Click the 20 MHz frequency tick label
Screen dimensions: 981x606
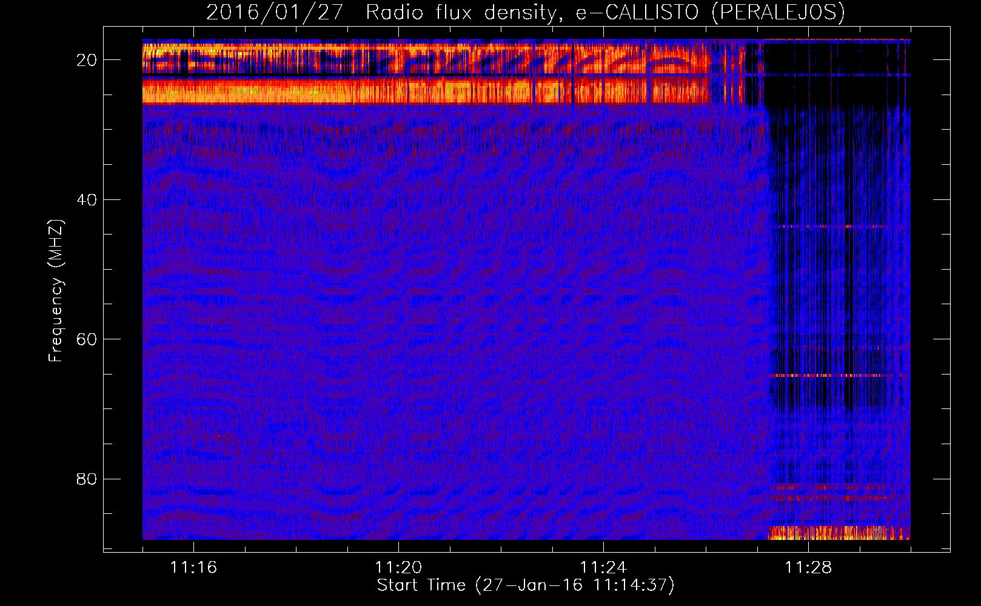click(x=87, y=60)
